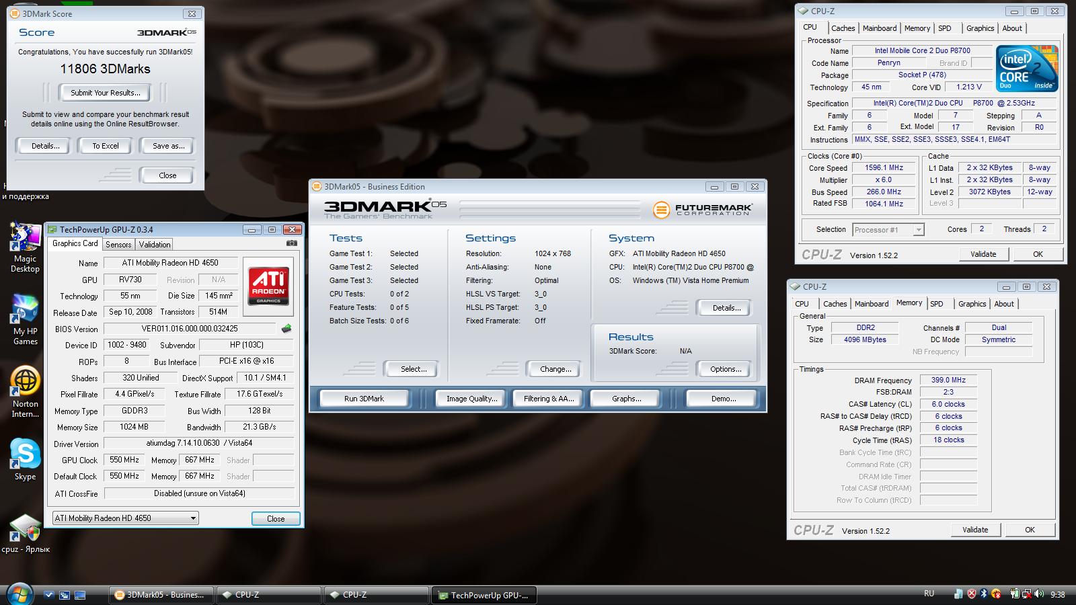Open the My HP Games desktop icon
This screenshot has height=605, width=1076.
(x=25, y=319)
